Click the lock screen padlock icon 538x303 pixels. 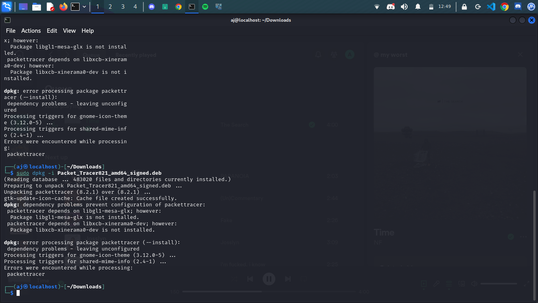point(464,7)
